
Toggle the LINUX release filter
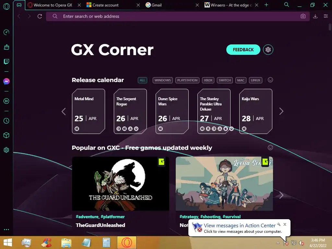[255, 80]
